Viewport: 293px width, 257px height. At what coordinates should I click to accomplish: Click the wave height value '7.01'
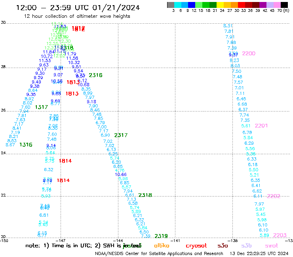coord(239,88)
